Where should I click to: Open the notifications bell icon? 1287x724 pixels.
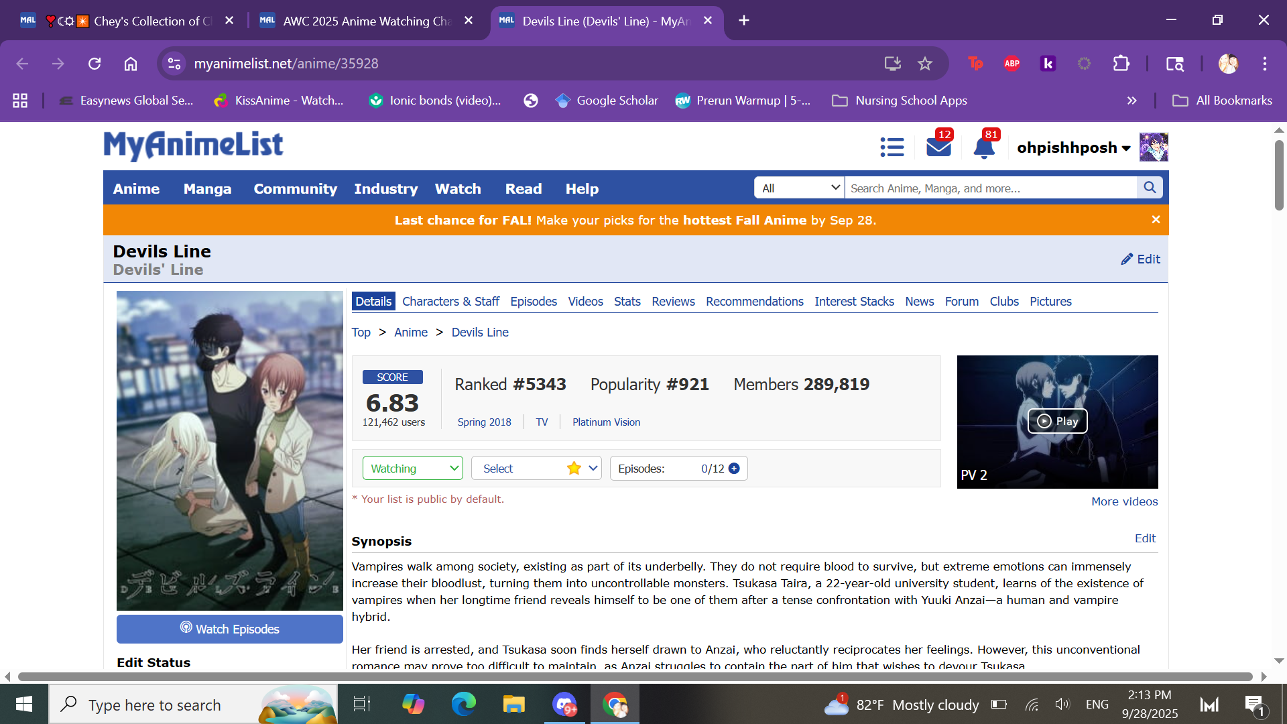(x=983, y=147)
